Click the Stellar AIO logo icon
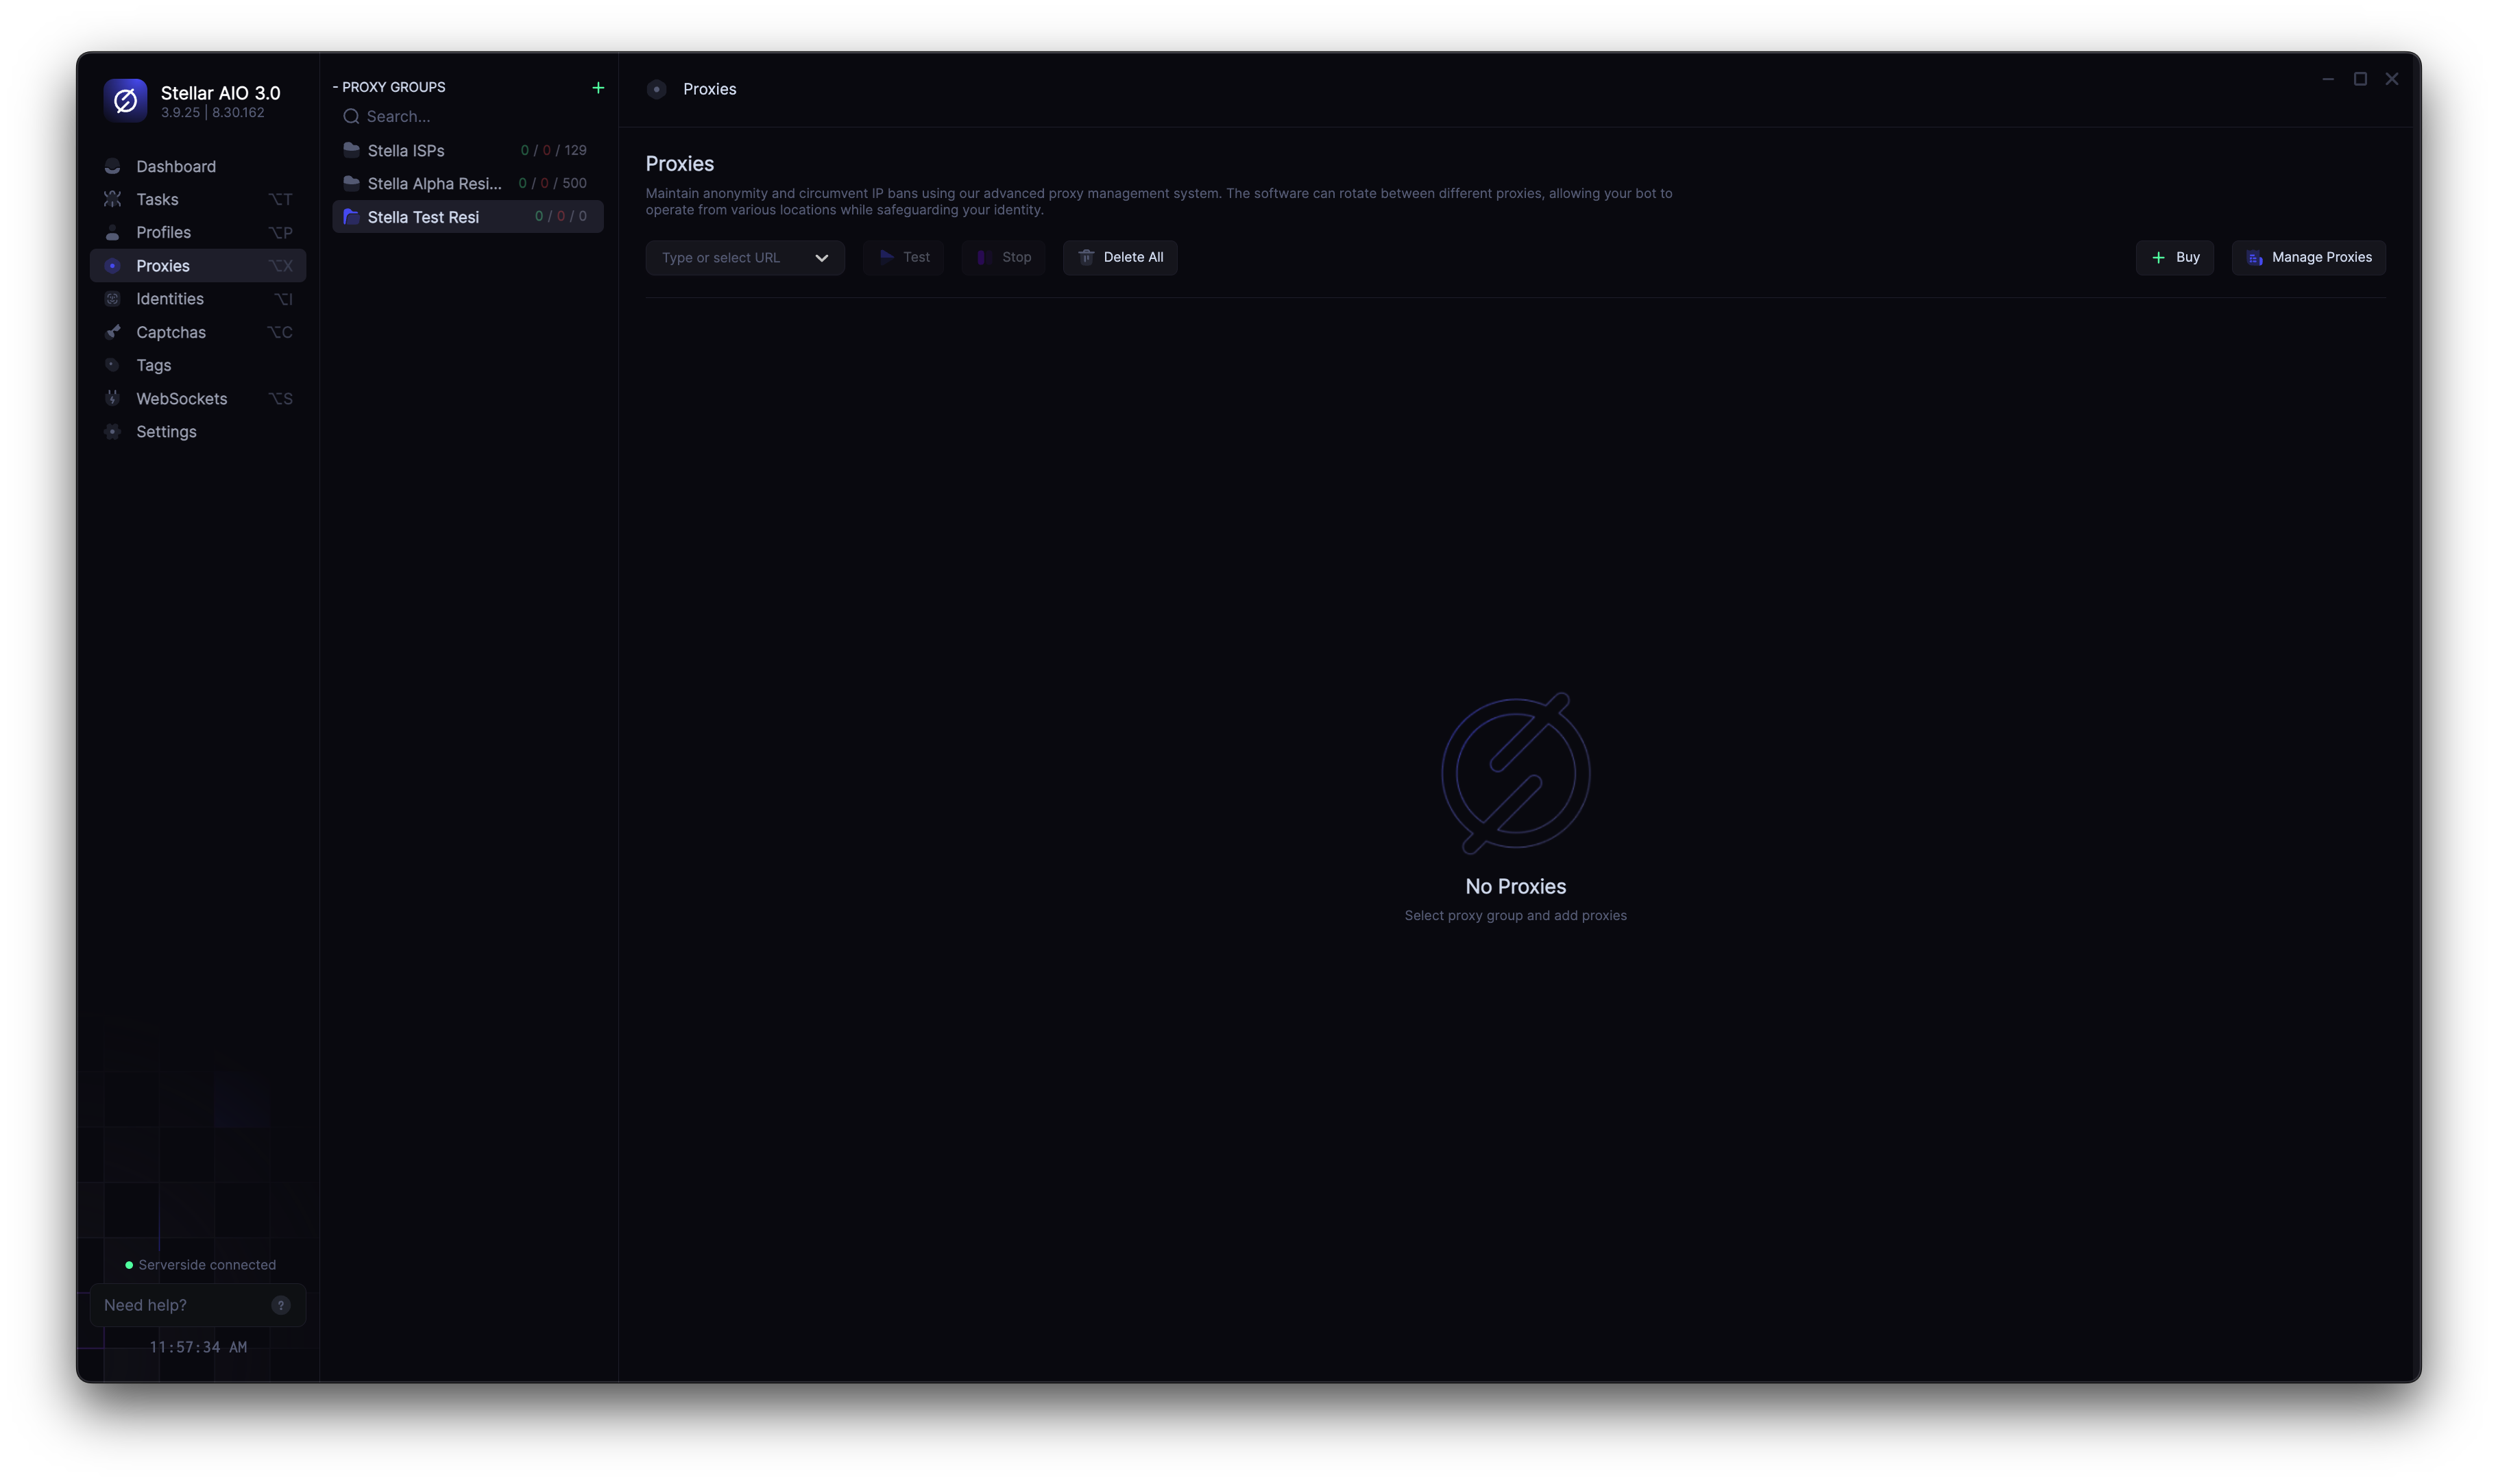This screenshot has width=2498, height=1484. click(125, 100)
